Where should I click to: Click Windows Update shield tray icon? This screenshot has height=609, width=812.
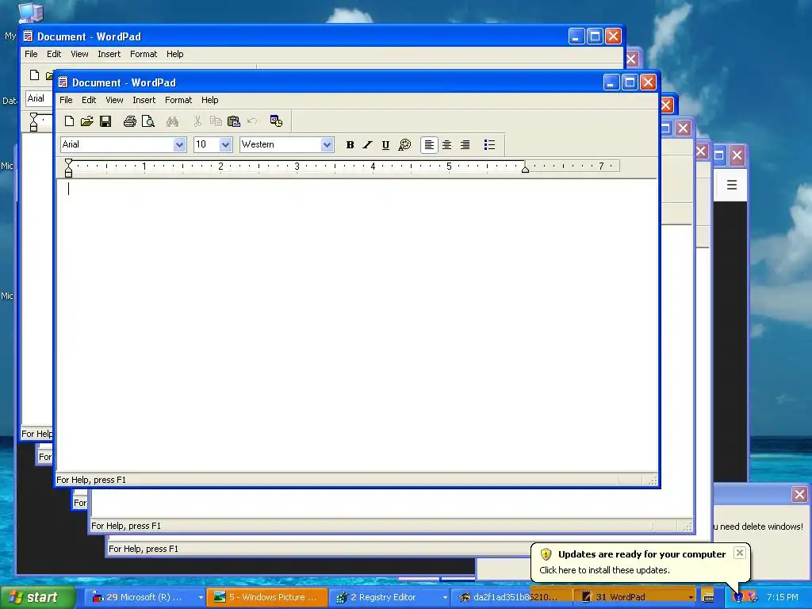coord(738,597)
